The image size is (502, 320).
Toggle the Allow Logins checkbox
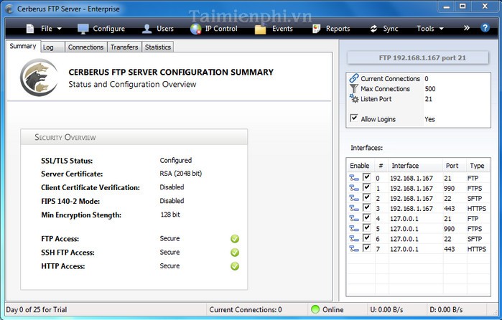click(x=354, y=118)
